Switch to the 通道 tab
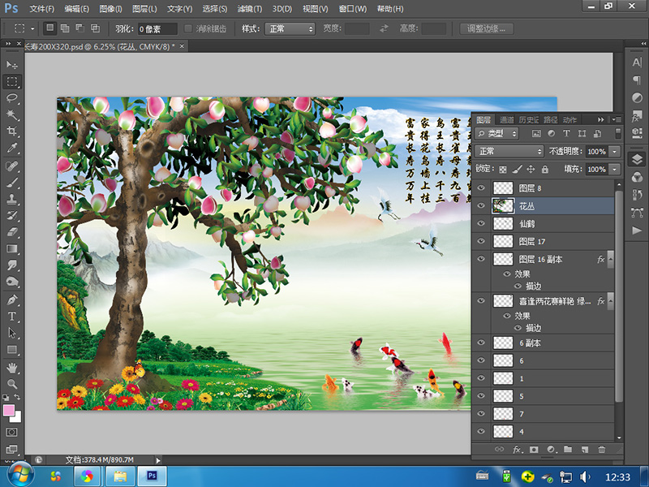This screenshot has width=649, height=487. 506,119
